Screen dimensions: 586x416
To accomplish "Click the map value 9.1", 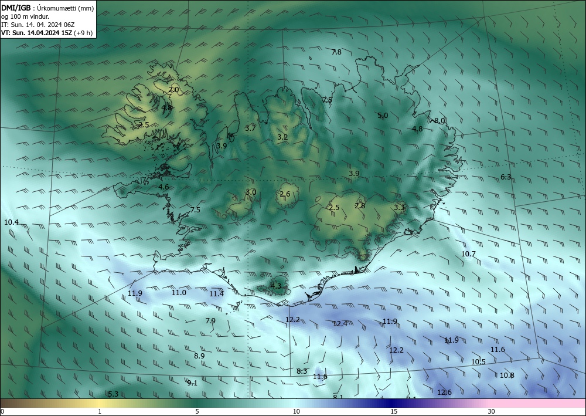I will coord(192,383).
